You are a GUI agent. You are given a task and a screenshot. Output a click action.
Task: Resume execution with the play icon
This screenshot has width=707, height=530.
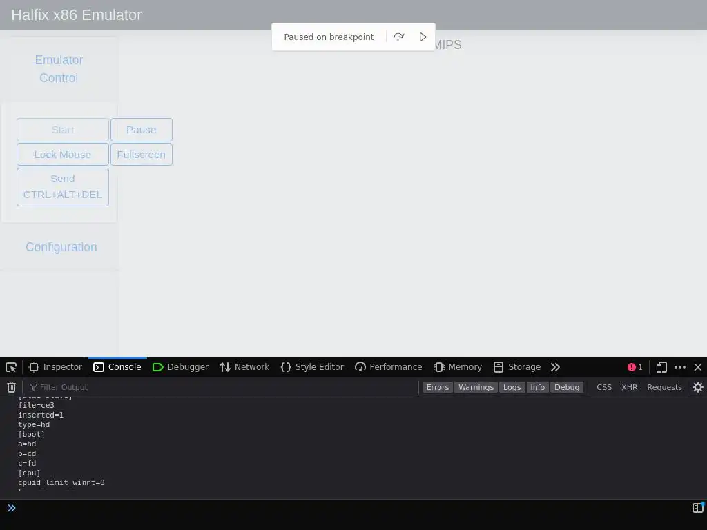[423, 37]
